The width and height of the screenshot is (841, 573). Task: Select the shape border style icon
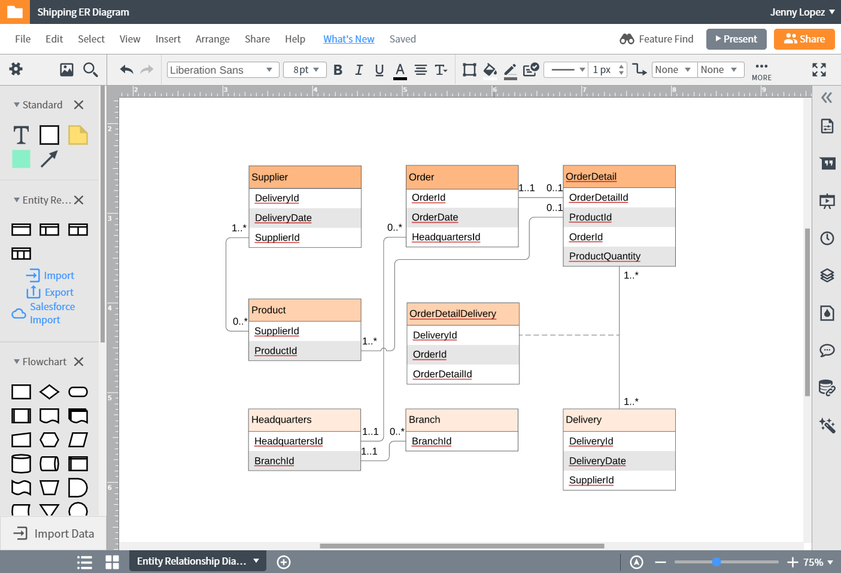469,70
